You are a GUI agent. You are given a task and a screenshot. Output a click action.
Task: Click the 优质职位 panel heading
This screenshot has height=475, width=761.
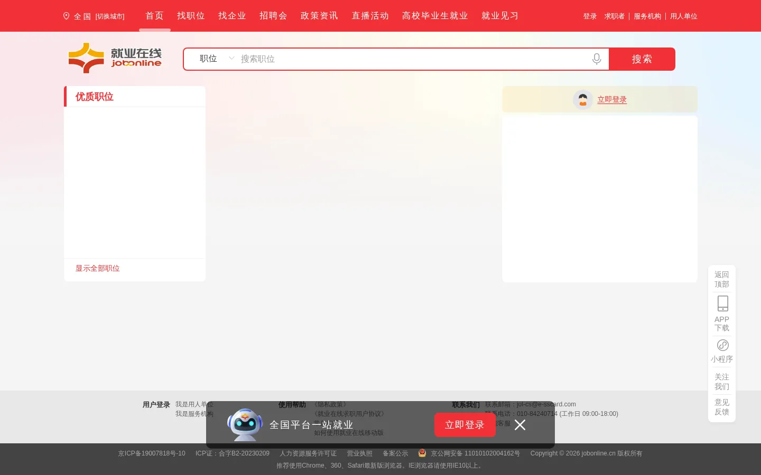coord(95,97)
